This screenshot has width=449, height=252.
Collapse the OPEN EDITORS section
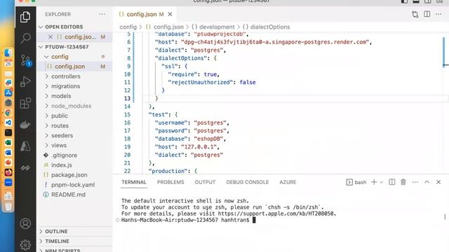click(64, 27)
